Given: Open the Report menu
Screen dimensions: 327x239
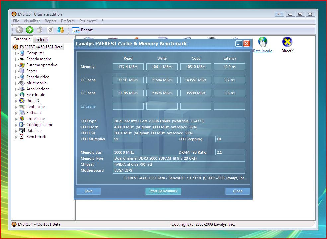Looking at the screenshot, I should pyautogui.click(x=50, y=21).
